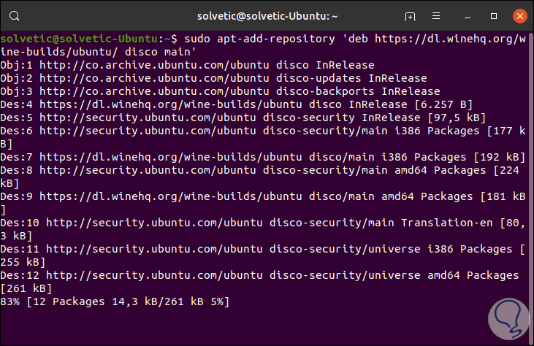Click the Des:5 disco-security InRelease line

pos(243,118)
